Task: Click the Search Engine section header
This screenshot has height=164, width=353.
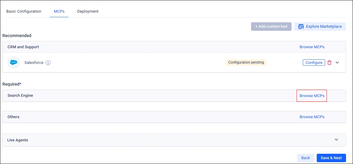Action: (x=20, y=96)
